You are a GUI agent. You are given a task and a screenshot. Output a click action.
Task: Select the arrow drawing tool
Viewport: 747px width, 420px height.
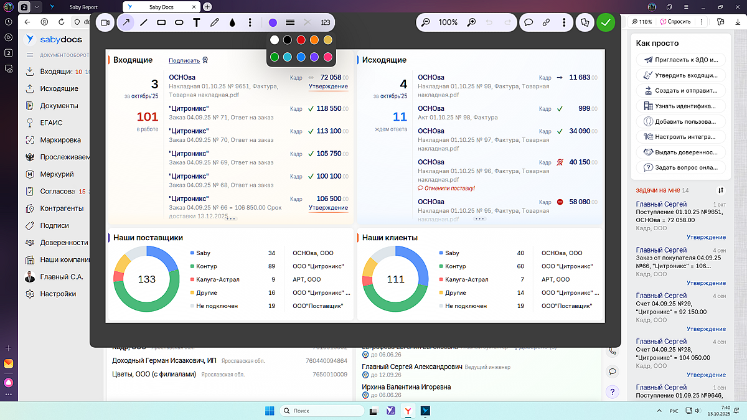click(x=126, y=22)
